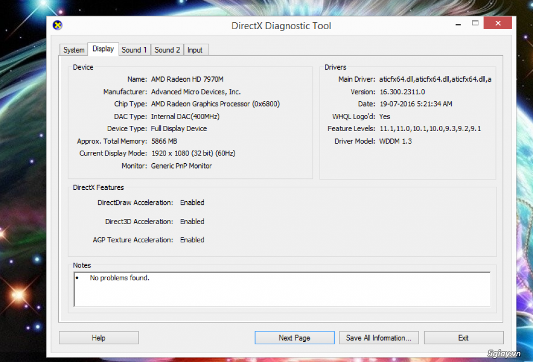Screen dimensions: 533x362
Task: Click the DirectX icon in the title bar
Action: click(58, 25)
